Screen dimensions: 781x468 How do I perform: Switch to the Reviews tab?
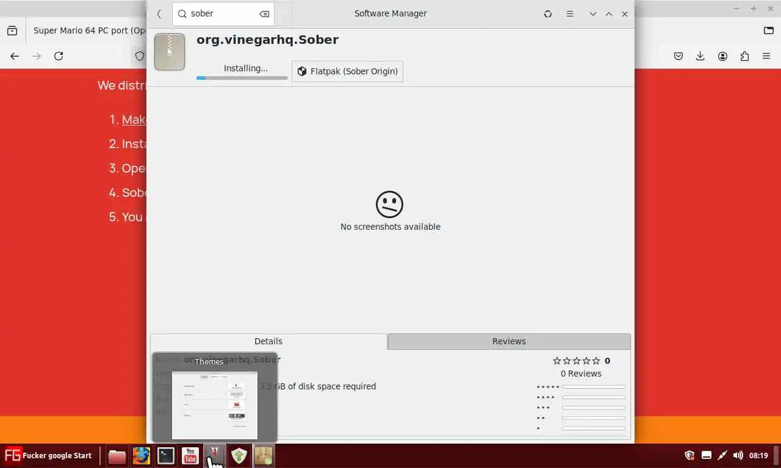509,341
